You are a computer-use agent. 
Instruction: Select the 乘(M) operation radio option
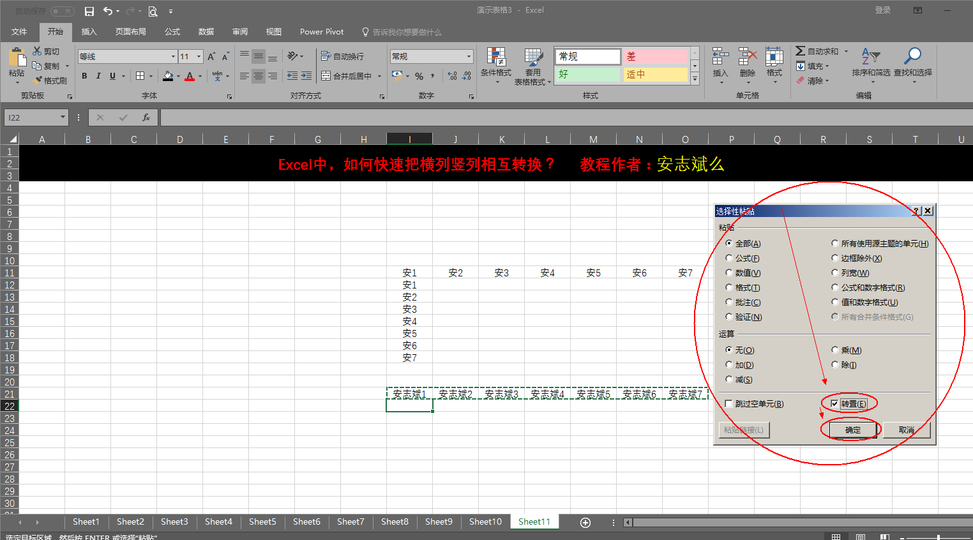tap(835, 350)
